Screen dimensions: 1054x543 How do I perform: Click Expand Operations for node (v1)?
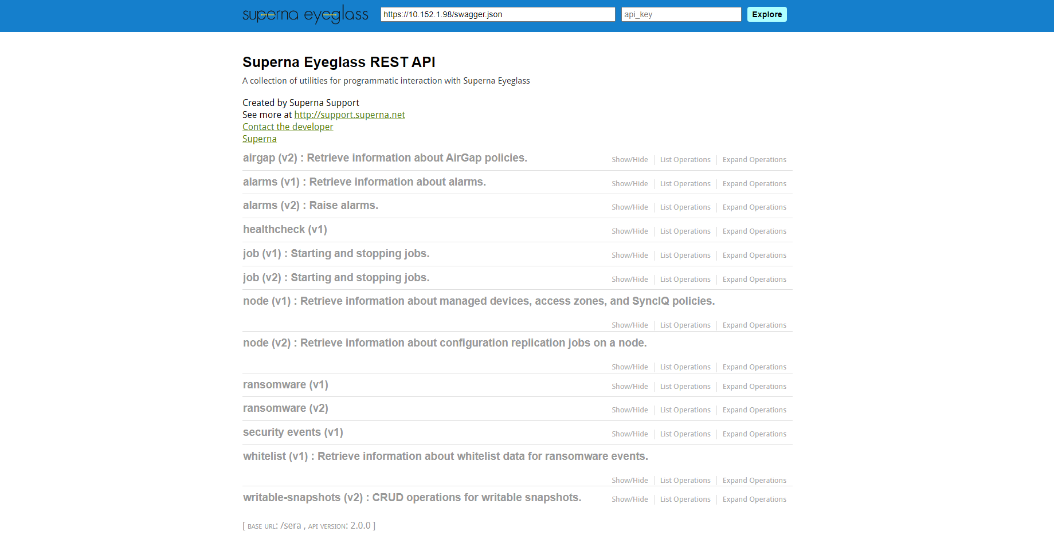point(754,325)
